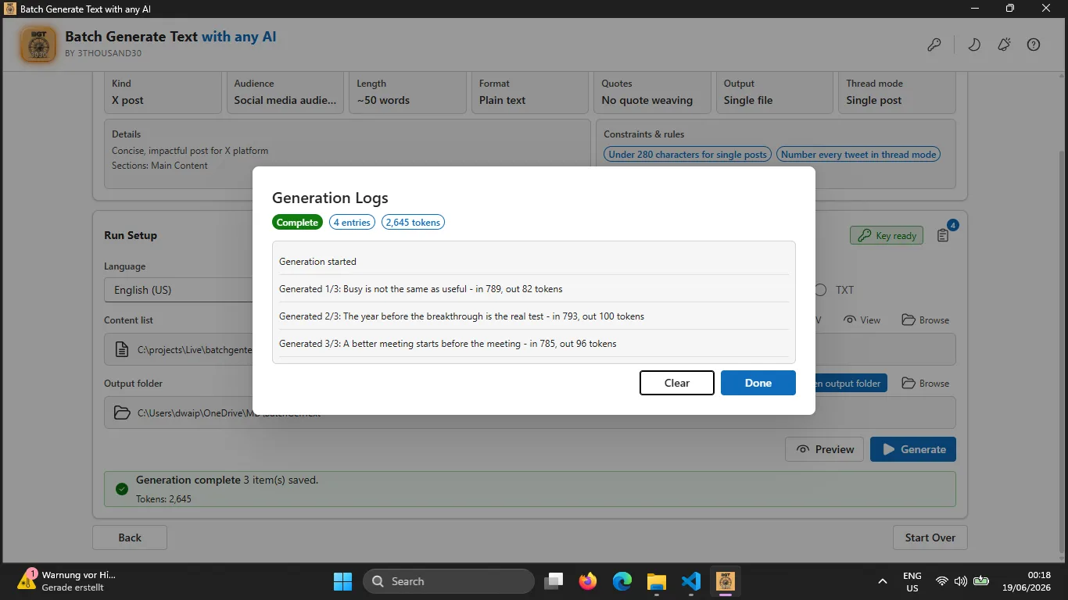Change the Length card showing ~50 words
Image resolution: width=1068 pixels, height=600 pixels.
(x=407, y=92)
